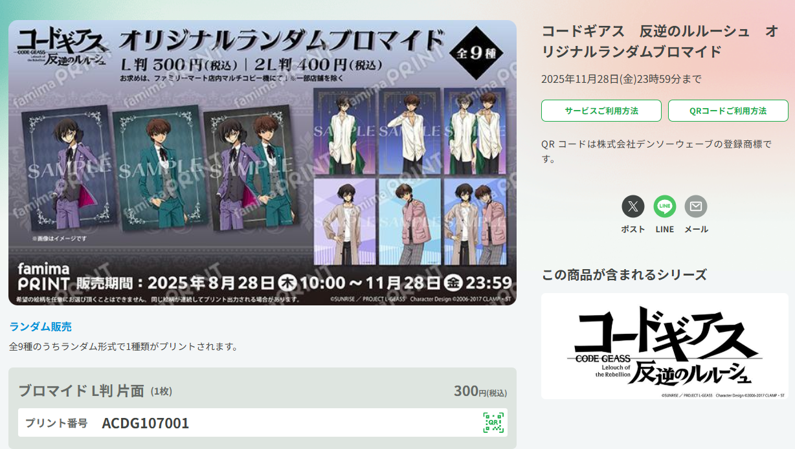This screenshot has width=795, height=449.
Task: Click the ポスト label under the X icon
Action: [x=633, y=229]
